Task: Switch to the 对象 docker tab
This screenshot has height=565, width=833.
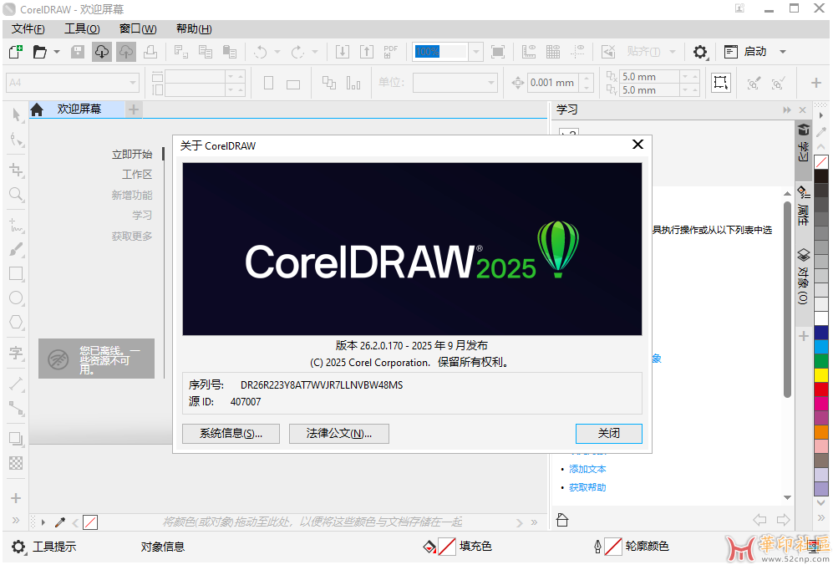Action: tap(803, 277)
